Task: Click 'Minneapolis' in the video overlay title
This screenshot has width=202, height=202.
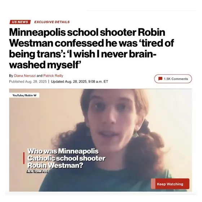Action: pyautogui.click(x=79, y=151)
